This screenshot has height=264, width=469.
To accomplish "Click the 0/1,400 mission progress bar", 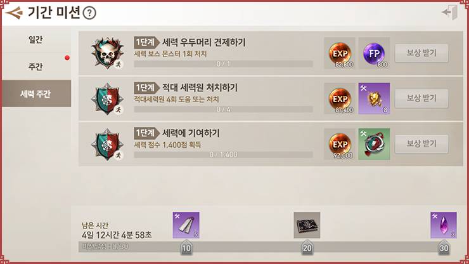I will click(224, 155).
